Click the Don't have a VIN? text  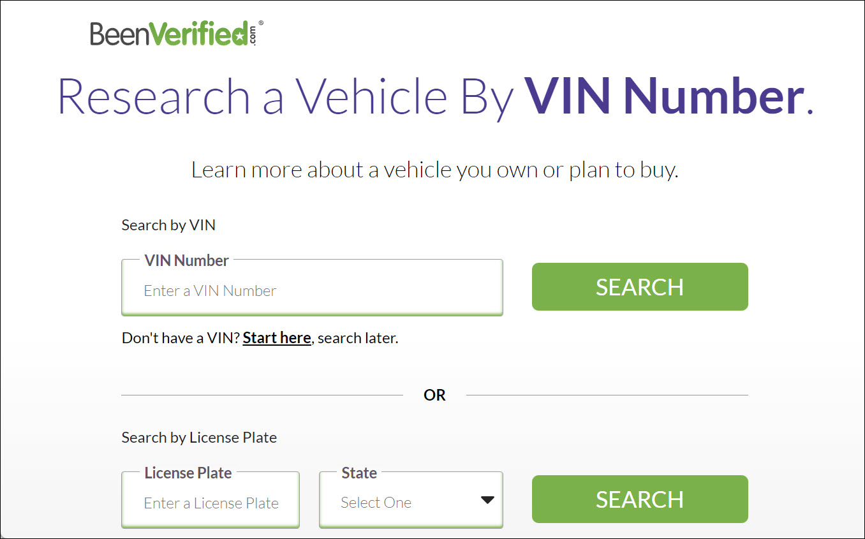click(181, 338)
